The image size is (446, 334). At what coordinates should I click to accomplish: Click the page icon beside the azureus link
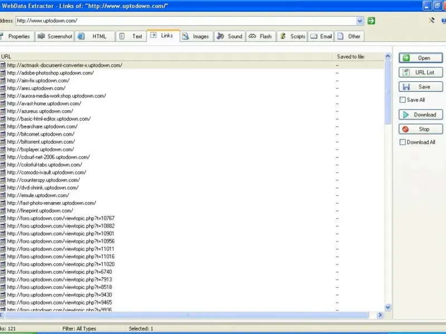3,111
